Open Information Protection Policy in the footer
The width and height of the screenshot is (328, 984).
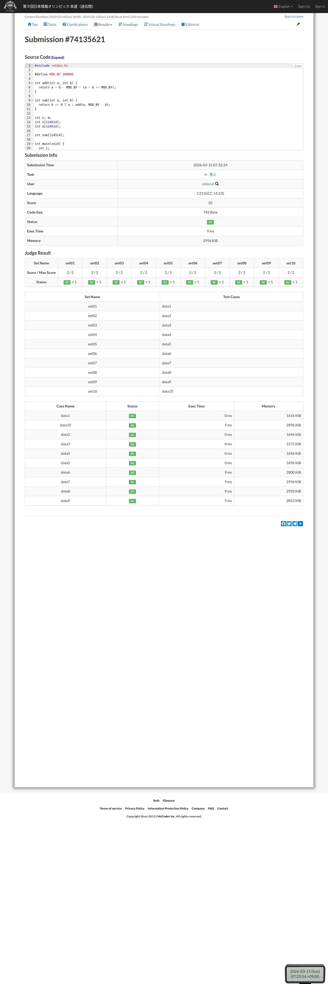(x=168, y=808)
